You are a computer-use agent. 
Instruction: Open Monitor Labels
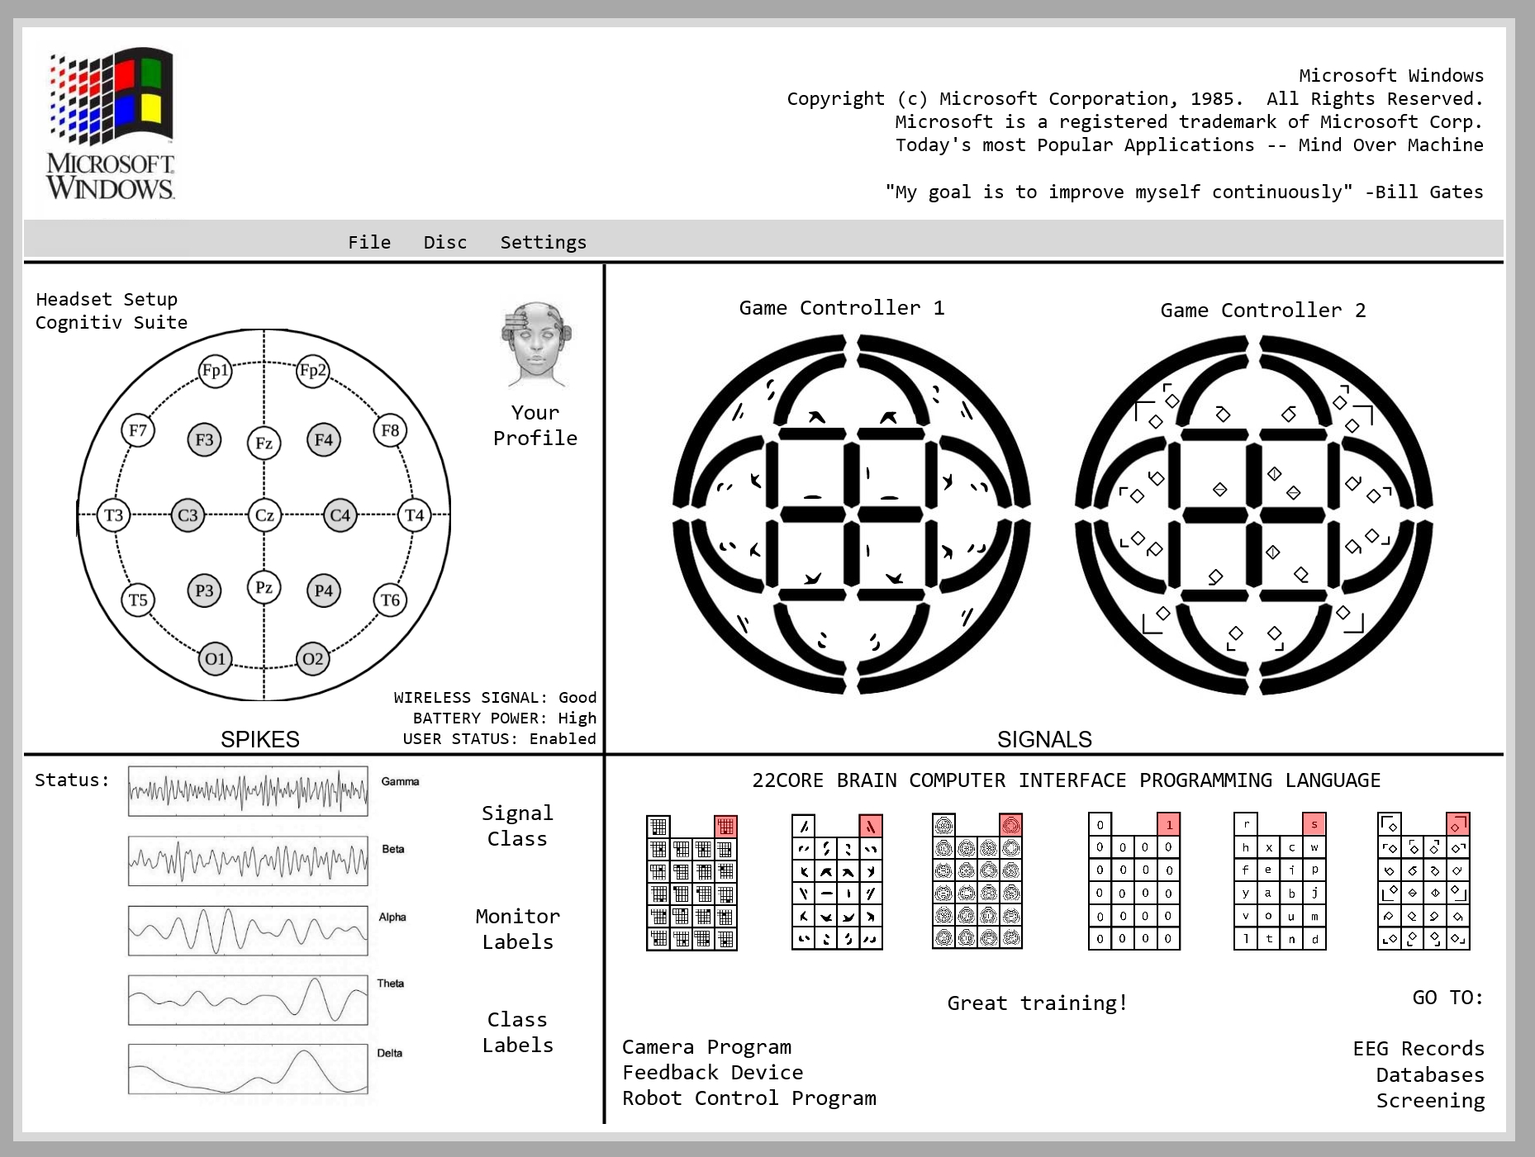(517, 929)
